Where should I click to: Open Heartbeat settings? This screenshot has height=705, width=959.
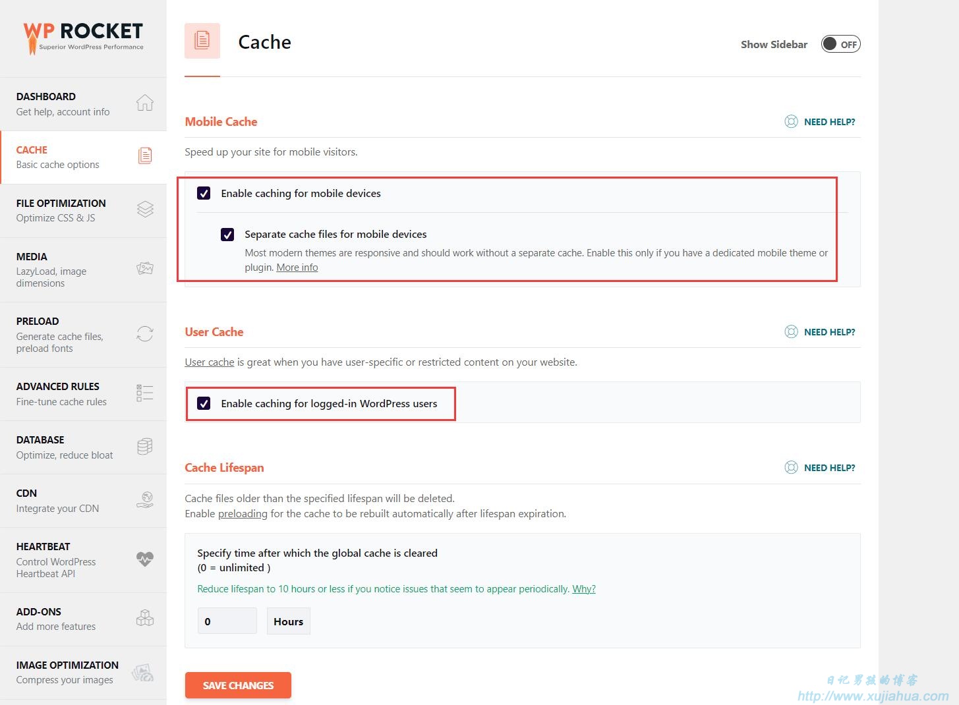click(83, 560)
